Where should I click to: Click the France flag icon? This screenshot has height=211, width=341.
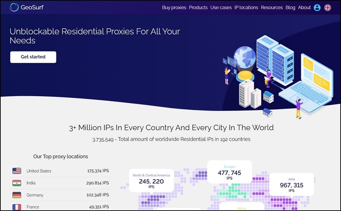tap(17, 207)
